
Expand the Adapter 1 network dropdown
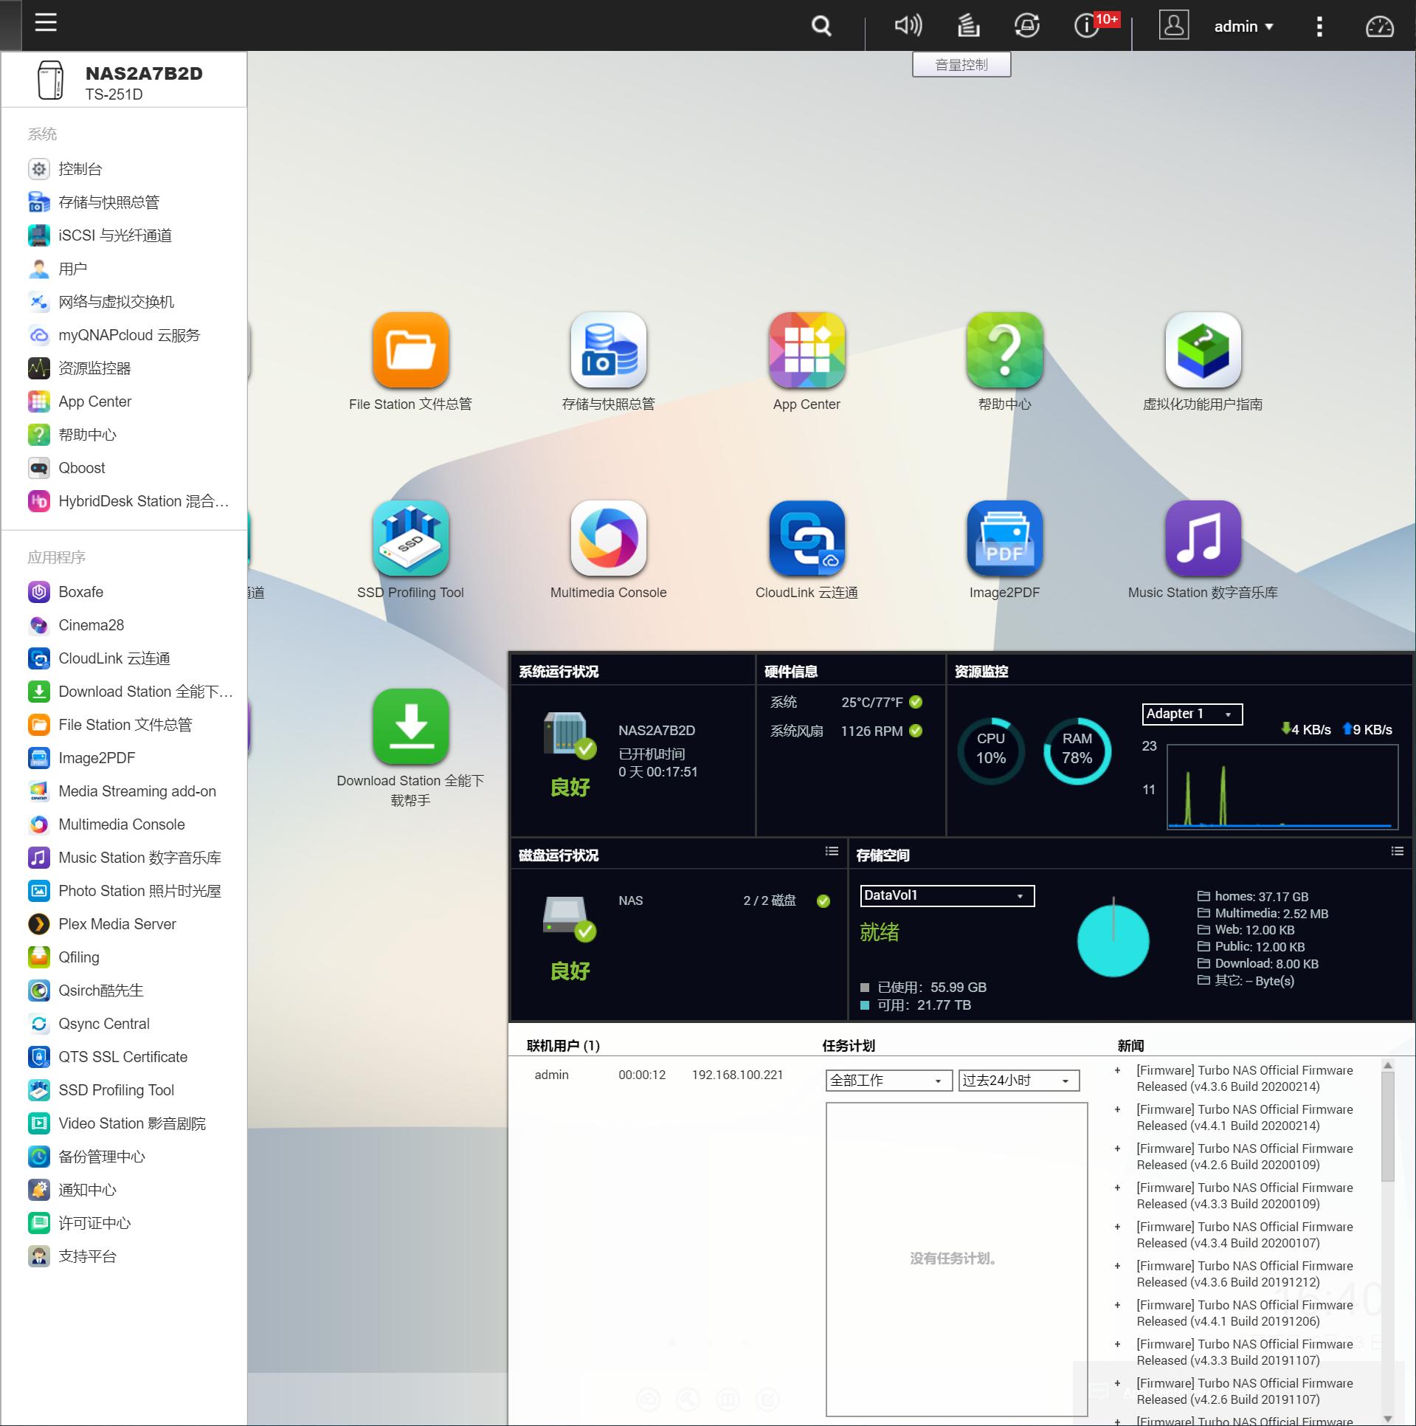coord(1192,714)
